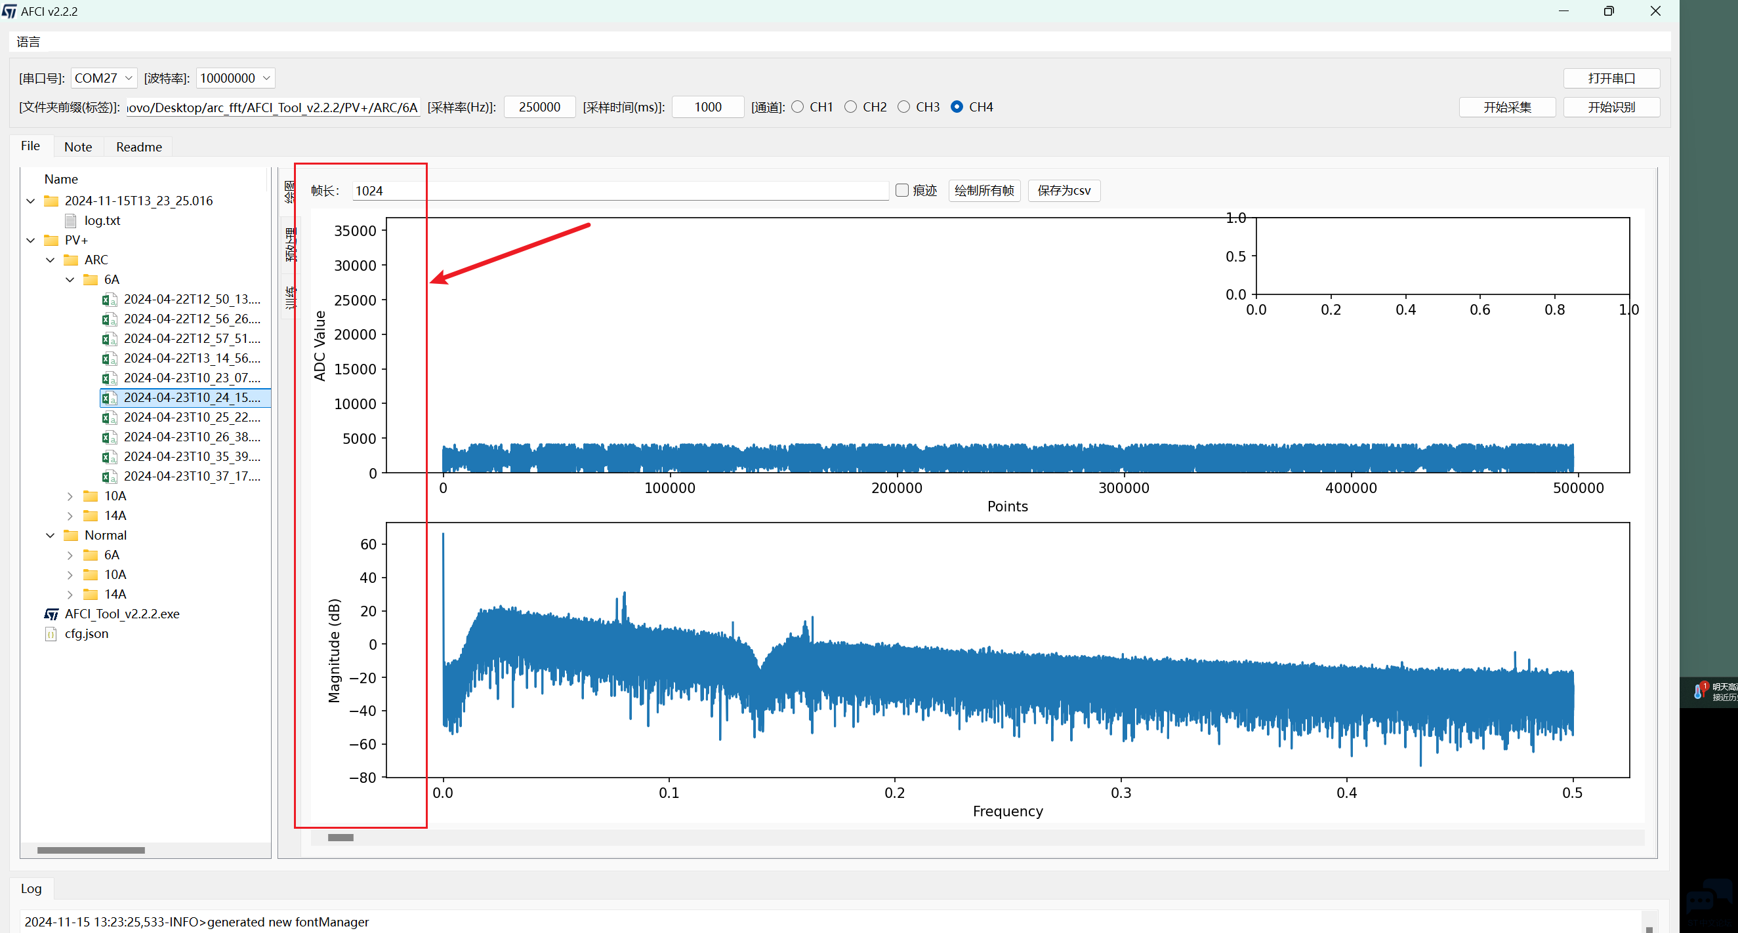Click the ARC folder icon
Screen dimensions: 1738x933
click(71, 260)
